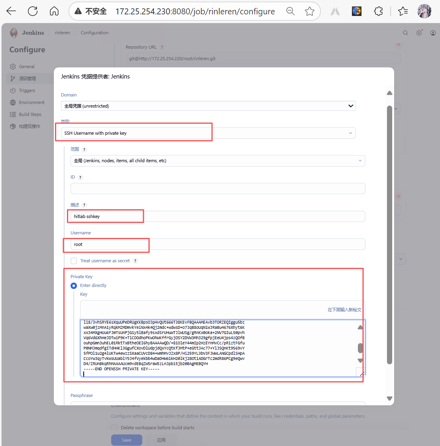Screen dimensions: 440x446
Task: Click key textarea scrollbar down arrow
Action: click(x=360, y=360)
